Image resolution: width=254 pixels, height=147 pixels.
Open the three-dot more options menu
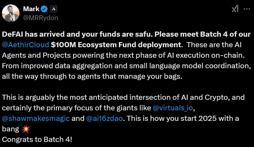(247, 9)
